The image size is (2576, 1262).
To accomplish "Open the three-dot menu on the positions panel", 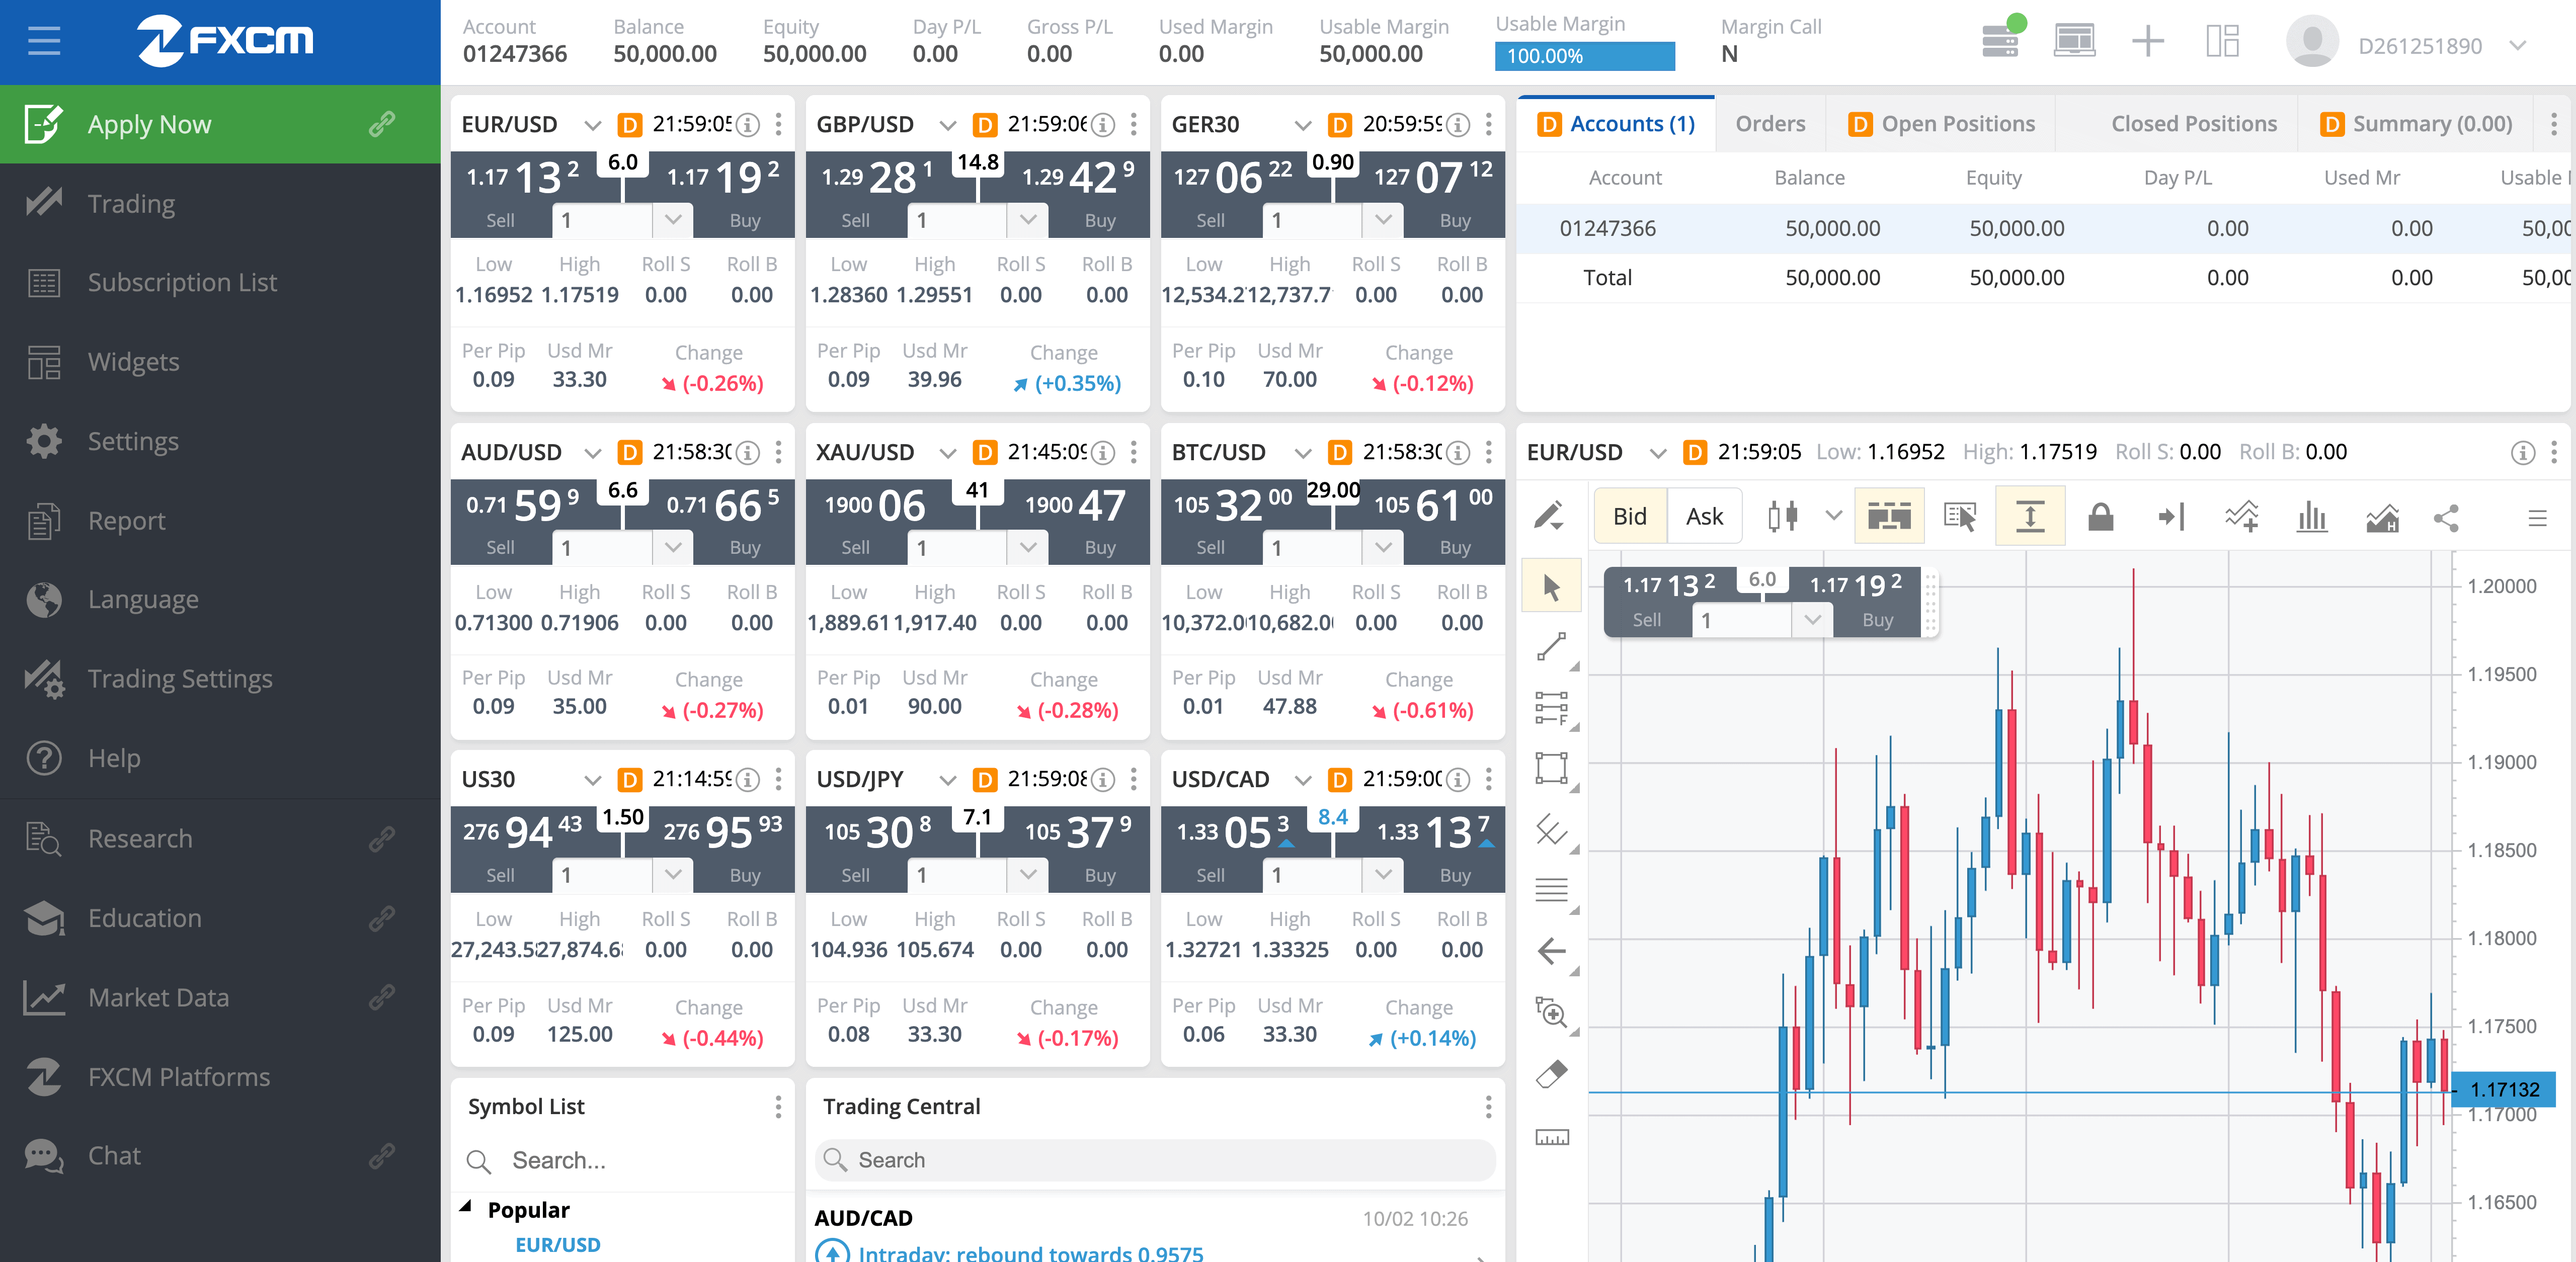I will pyautogui.click(x=2553, y=124).
